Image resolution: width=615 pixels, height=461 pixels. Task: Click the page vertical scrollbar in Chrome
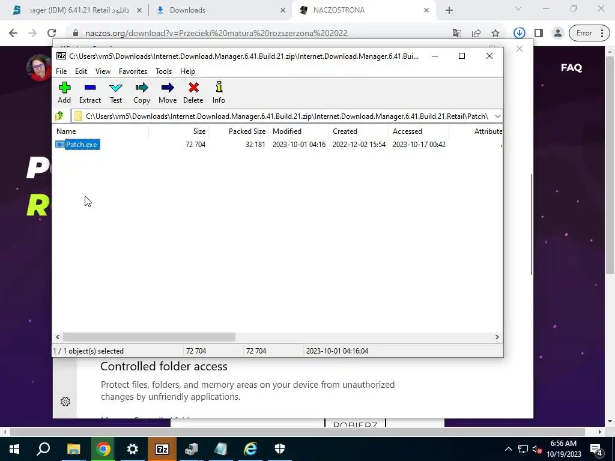click(609, 164)
